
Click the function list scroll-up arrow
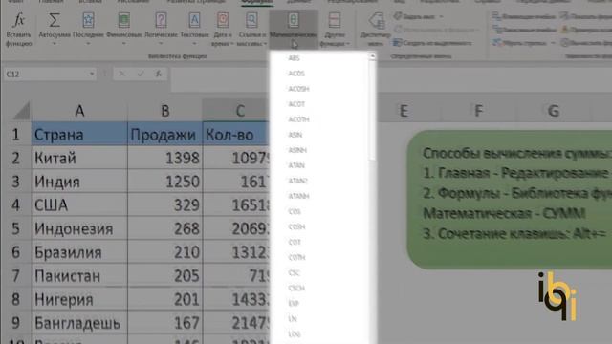(x=372, y=56)
